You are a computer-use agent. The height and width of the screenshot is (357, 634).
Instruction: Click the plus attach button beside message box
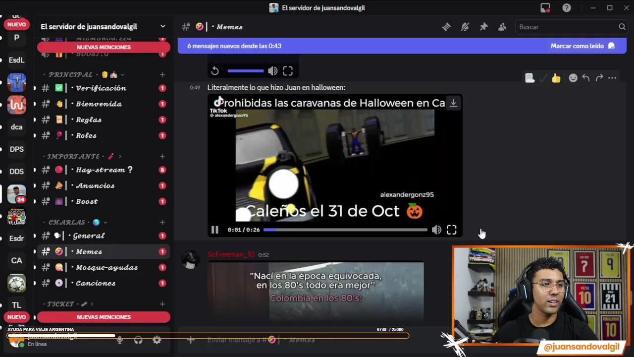191,340
